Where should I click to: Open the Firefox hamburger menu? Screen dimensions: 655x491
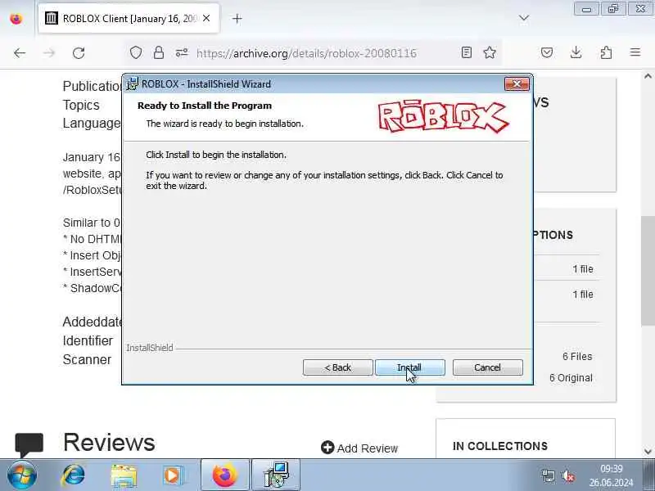635,52
